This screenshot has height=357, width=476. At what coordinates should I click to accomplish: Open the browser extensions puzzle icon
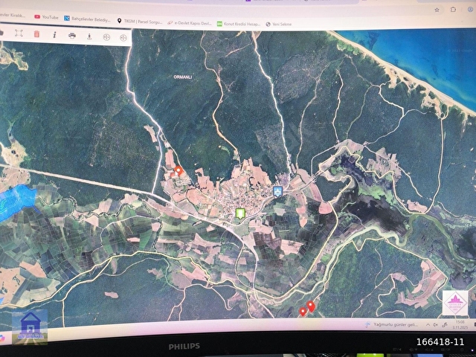point(453,9)
